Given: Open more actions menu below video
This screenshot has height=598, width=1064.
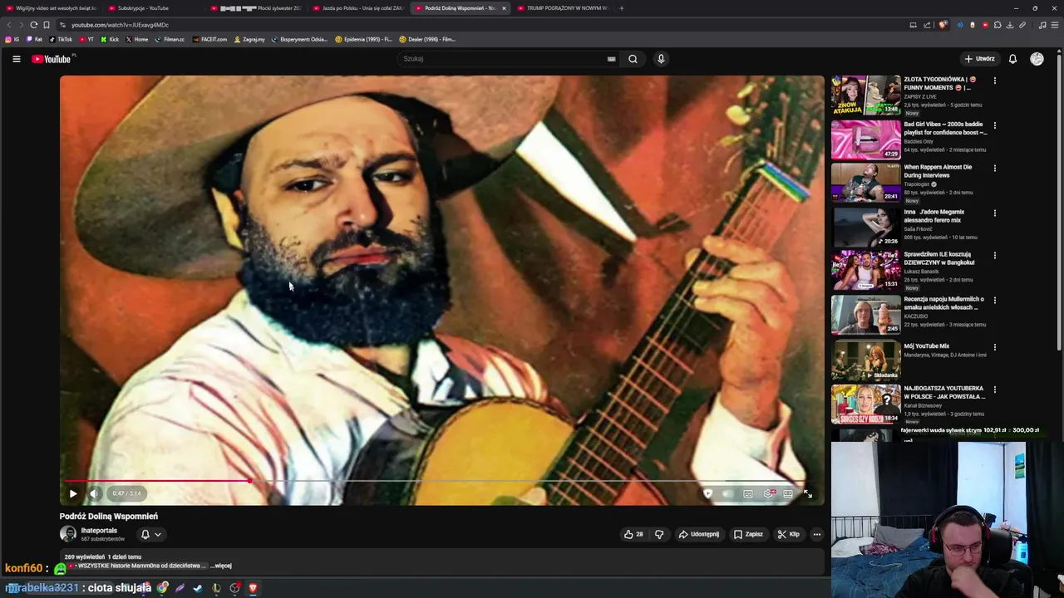Looking at the screenshot, I should coord(817,534).
